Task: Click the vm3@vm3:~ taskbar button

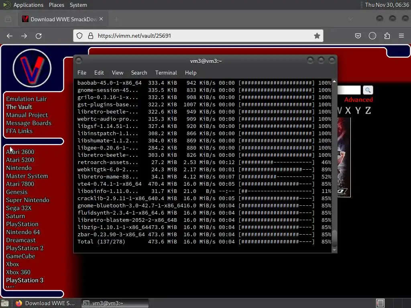Action: click(115, 303)
